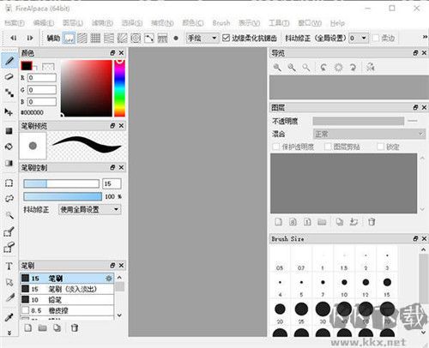Click the brush opacity slider
Screen dimensions: 429x348
[x=63, y=196]
